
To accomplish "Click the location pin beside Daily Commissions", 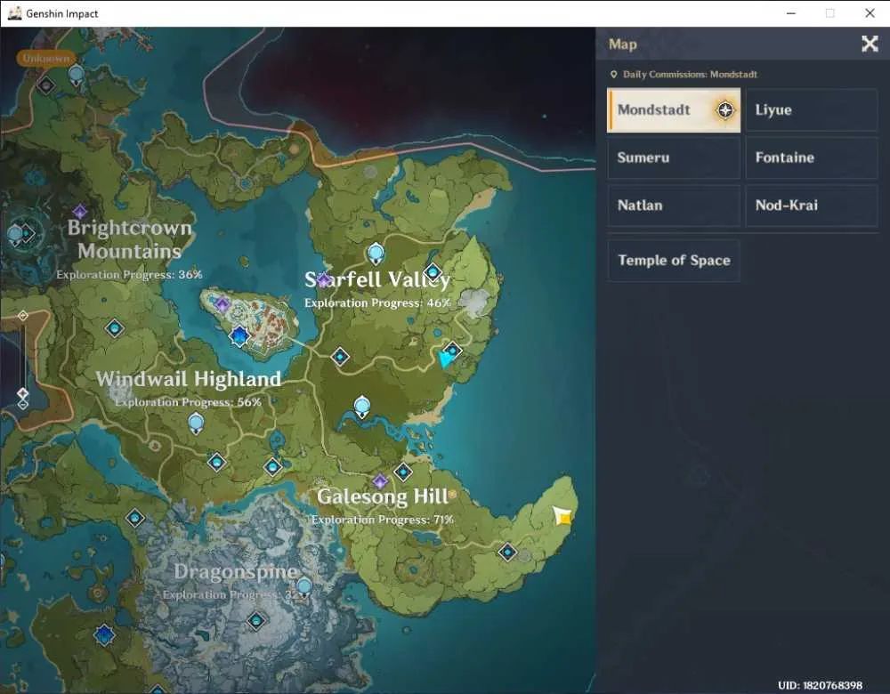I will coord(613,75).
